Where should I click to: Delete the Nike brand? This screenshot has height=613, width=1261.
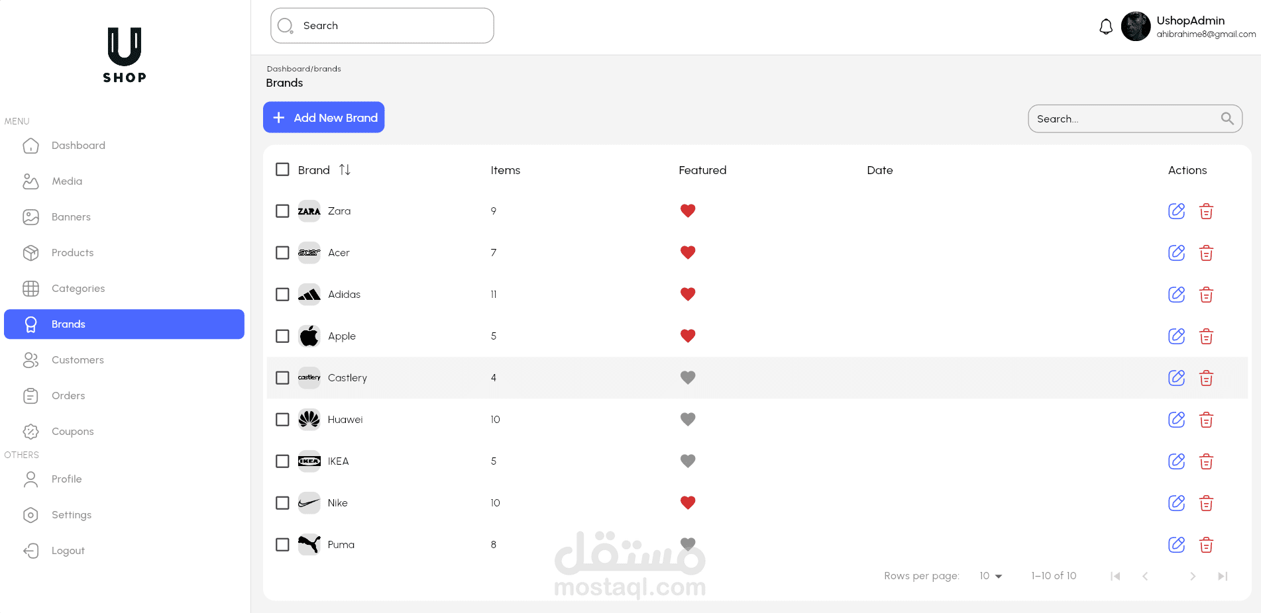click(x=1206, y=503)
